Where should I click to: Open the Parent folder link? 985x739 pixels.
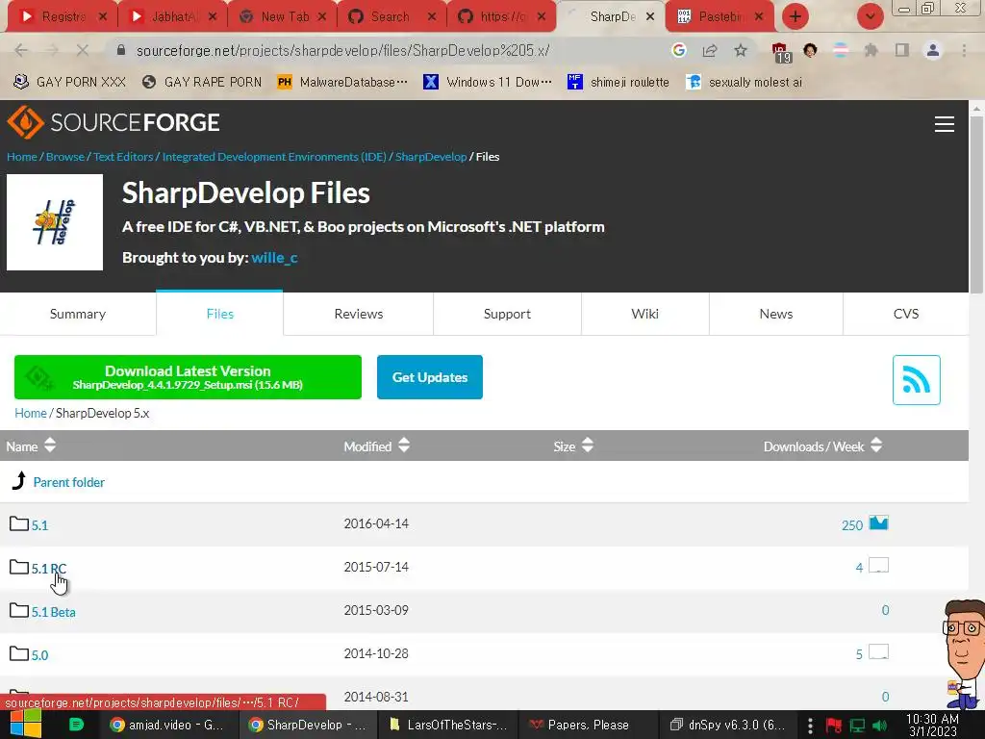pos(68,482)
